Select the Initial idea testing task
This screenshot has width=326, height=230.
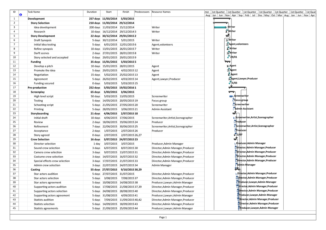tap(45, 44)
